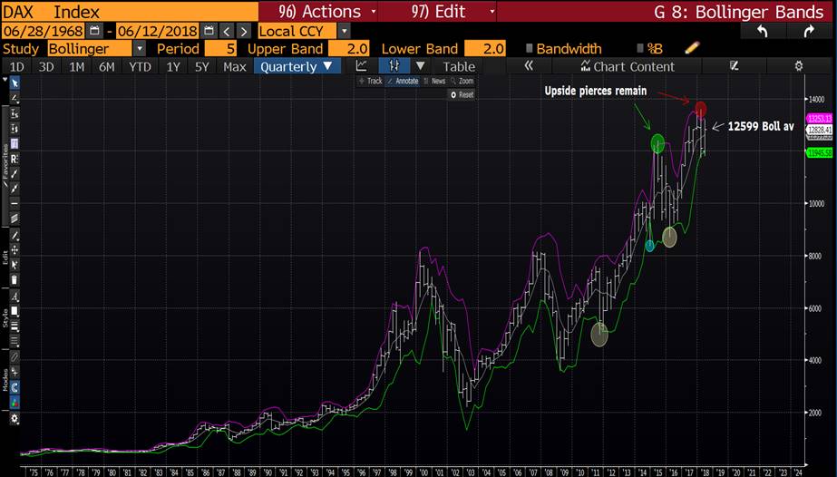This screenshot has height=477, width=837.
Task: Select the 3D range tab
Action: (x=46, y=67)
